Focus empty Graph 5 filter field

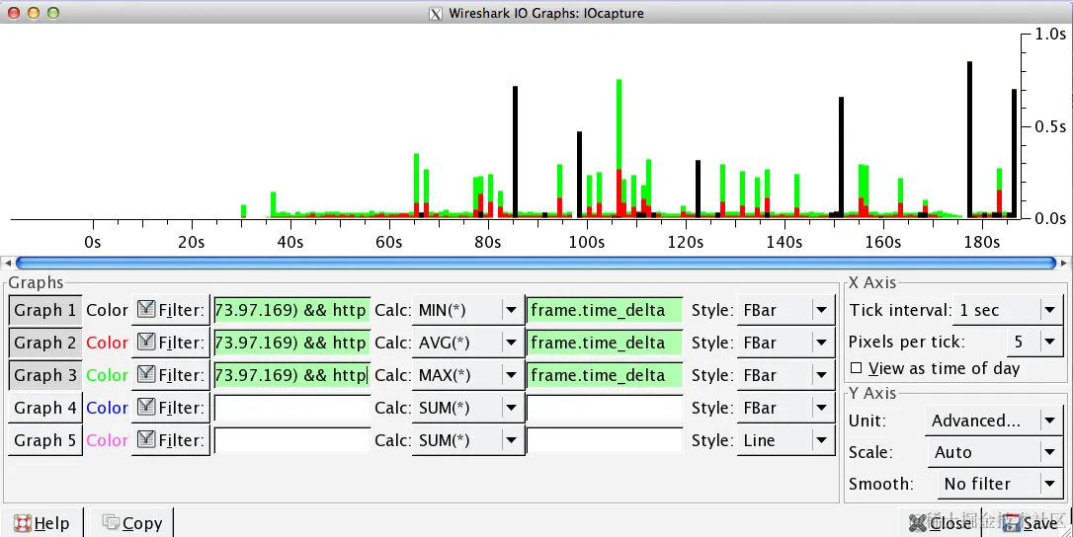292,440
